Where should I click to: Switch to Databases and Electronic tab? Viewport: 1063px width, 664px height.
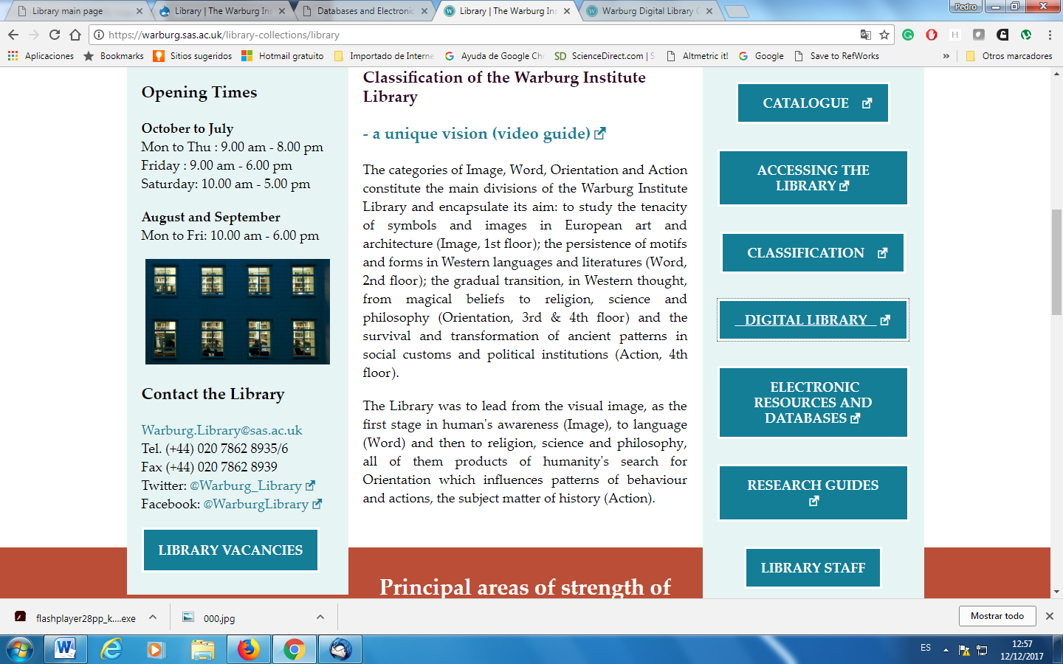click(362, 11)
